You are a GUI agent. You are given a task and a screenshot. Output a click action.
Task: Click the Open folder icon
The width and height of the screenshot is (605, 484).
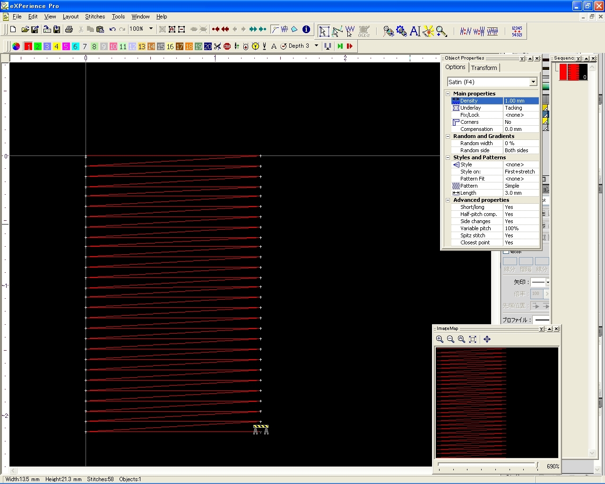coord(25,29)
